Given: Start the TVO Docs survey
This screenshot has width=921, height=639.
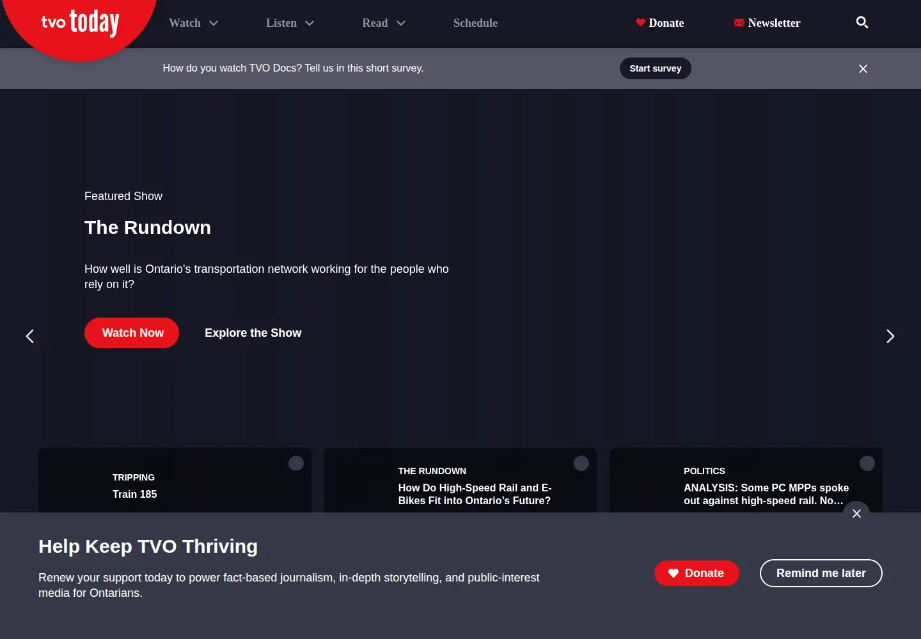Looking at the screenshot, I should click(656, 68).
